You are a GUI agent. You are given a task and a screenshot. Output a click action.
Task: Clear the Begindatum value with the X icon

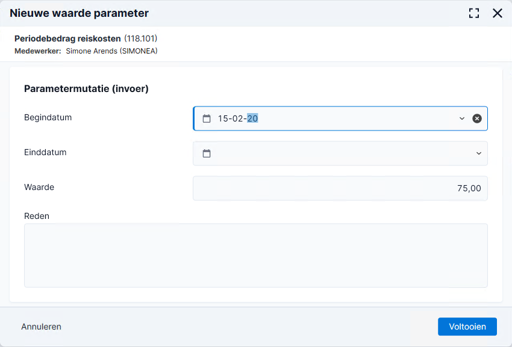coord(476,118)
